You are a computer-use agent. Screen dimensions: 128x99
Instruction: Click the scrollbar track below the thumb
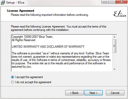tap(115, 60)
